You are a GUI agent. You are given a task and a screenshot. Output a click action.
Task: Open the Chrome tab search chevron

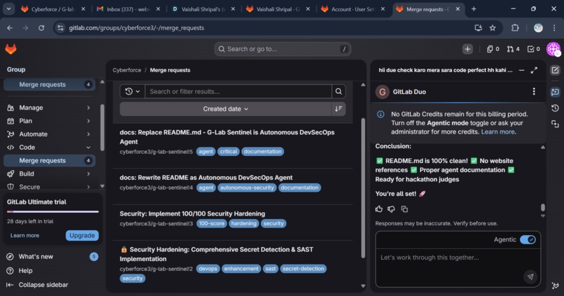coord(8,9)
